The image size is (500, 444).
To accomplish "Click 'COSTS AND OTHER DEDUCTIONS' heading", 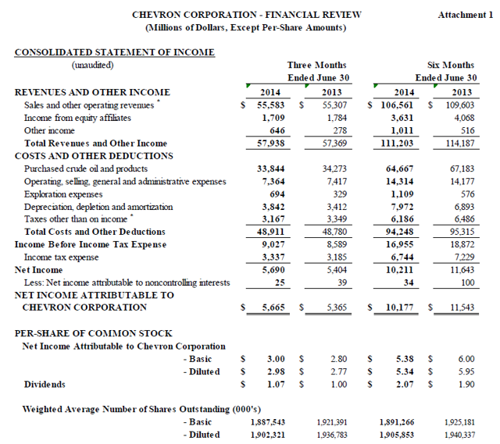I will (94, 156).
